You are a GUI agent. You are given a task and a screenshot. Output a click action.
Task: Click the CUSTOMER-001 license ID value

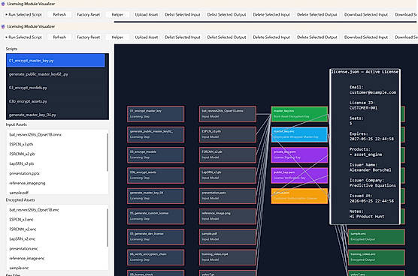pyautogui.click(x=363, y=108)
